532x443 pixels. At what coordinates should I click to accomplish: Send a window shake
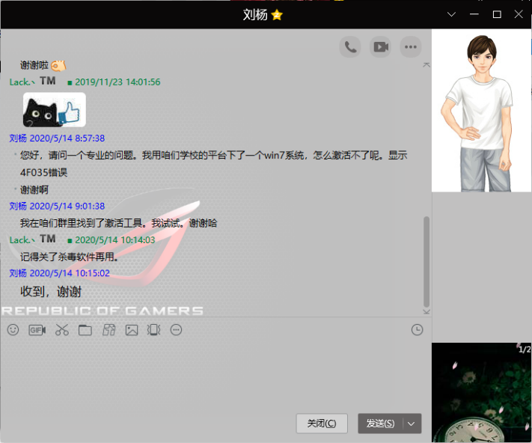click(x=153, y=330)
